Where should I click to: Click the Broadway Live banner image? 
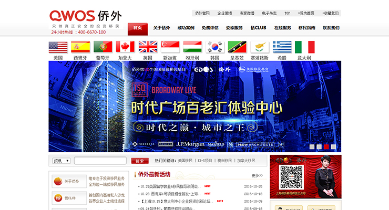pos(194,107)
